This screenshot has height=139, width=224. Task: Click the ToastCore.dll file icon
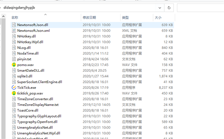14,110
